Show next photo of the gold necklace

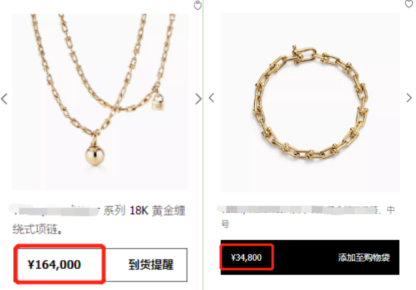pyautogui.click(x=198, y=99)
